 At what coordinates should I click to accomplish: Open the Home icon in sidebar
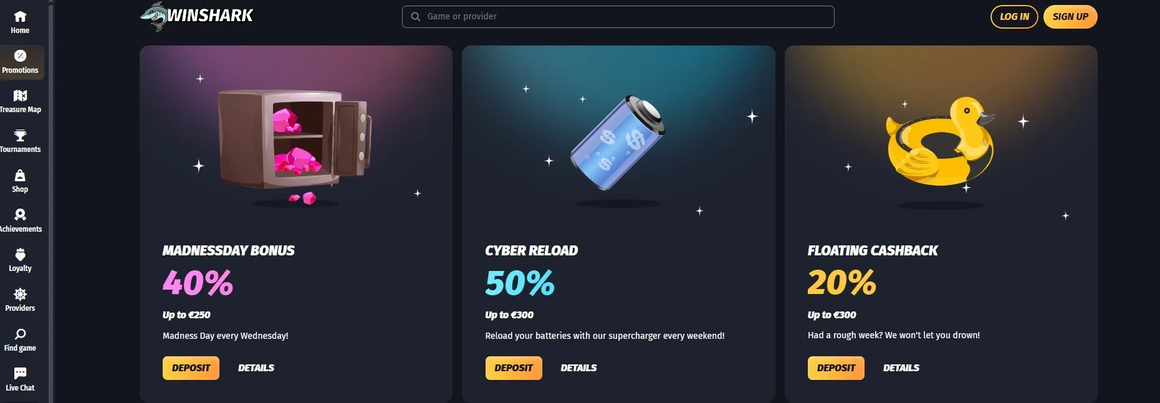(x=20, y=17)
